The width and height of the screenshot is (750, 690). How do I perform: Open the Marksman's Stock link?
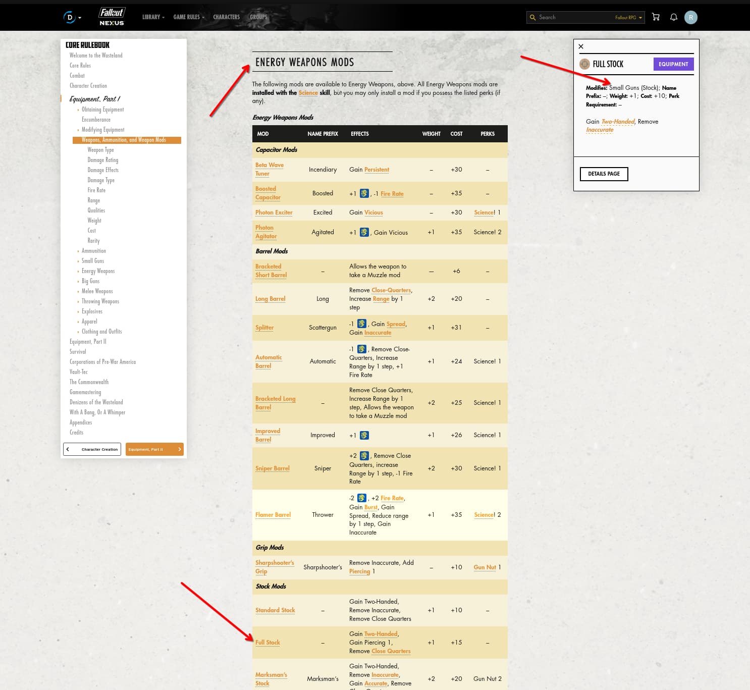click(271, 679)
